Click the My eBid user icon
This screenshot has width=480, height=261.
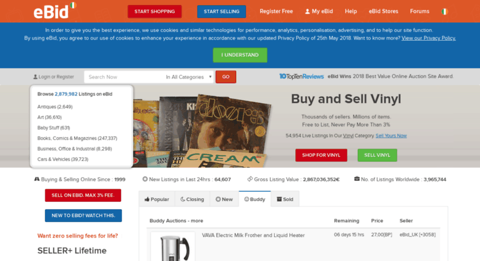click(x=308, y=12)
